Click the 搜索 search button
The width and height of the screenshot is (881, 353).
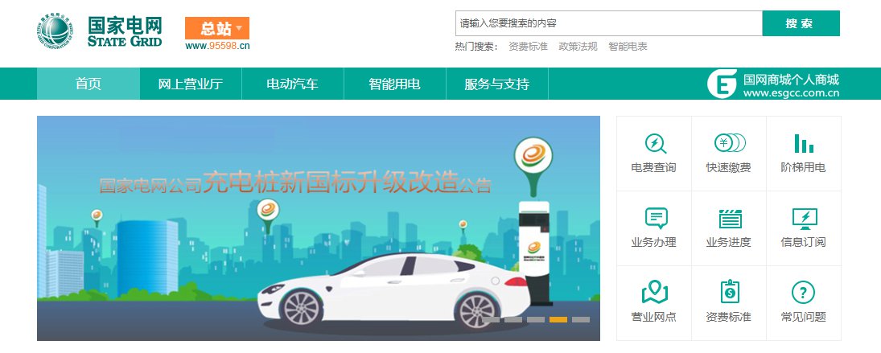coord(801,23)
